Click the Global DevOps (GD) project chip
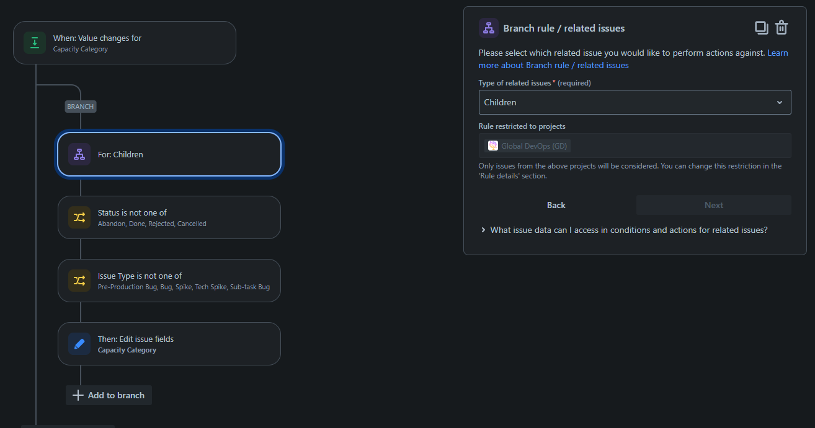The height and width of the screenshot is (428, 815). (x=527, y=146)
